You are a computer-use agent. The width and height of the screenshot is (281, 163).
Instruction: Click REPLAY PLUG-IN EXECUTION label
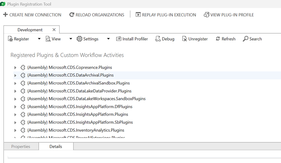tap(169, 15)
